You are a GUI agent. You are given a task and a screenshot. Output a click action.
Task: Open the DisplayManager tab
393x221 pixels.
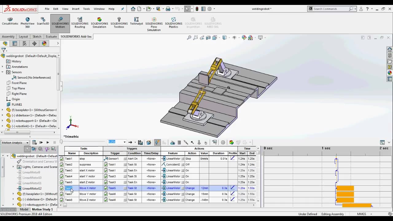[x=44, y=44]
